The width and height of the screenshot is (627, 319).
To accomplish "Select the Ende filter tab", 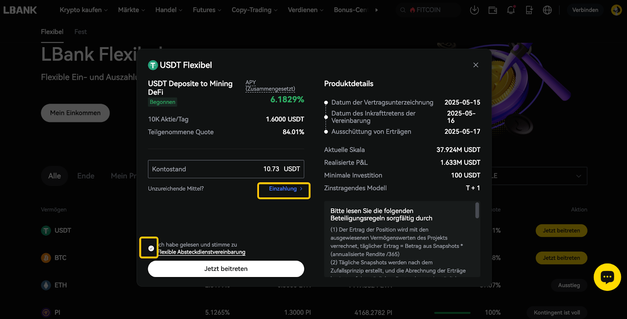I will (x=86, y=176).
